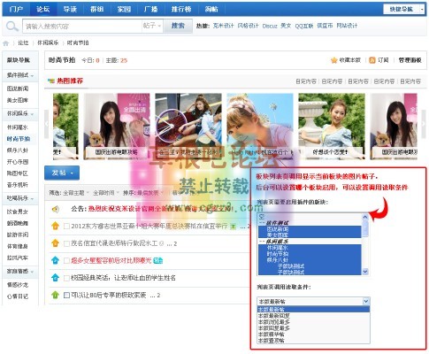Open the 时尚节拍 sidebar forum link
Viewport: 429px width, 354px height.
click(19, 139)
